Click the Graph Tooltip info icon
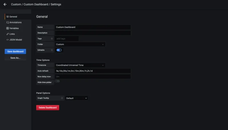This screenshot has height=130, width=228. [62, 98]
